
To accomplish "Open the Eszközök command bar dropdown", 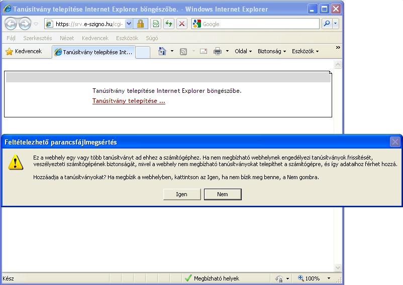I will (306, 51).
